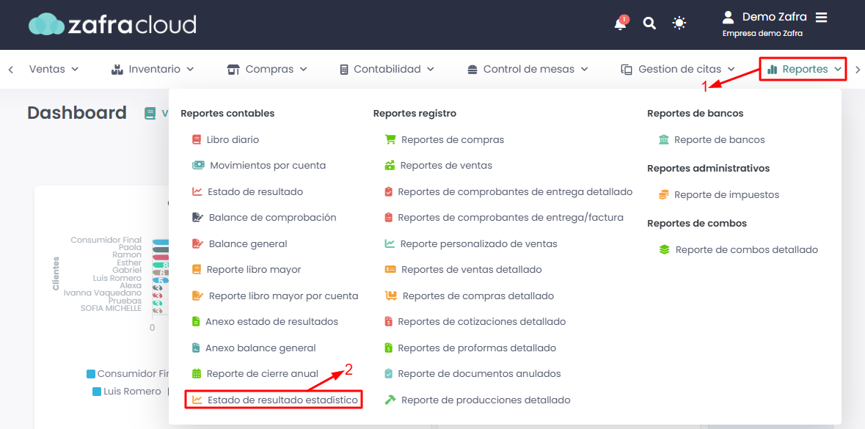Screen dimensions: 865x429
Task: Click the Libro diario book icon
Action: coord(197,139)
